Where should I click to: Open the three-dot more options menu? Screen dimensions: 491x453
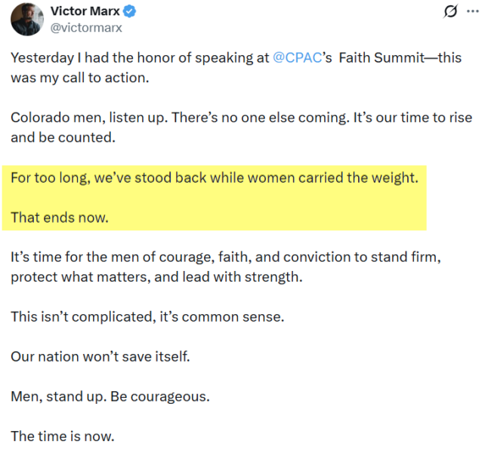click(x=474, y=12)
